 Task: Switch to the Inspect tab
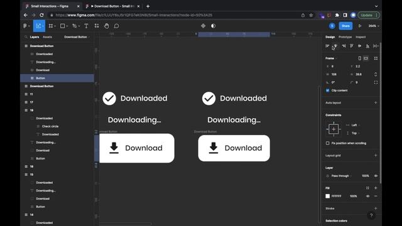pyautogui.click(x=361, y=37)
